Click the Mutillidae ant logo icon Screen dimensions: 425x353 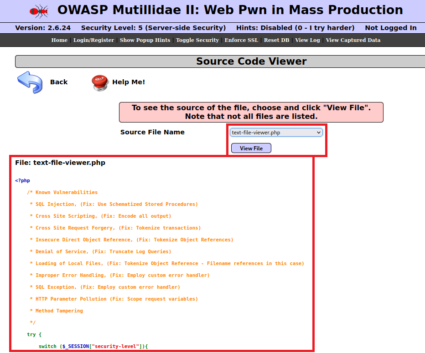coord(39,11)
